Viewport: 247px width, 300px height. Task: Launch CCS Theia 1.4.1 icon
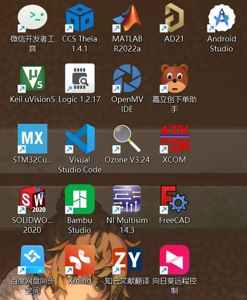(79, 18)
